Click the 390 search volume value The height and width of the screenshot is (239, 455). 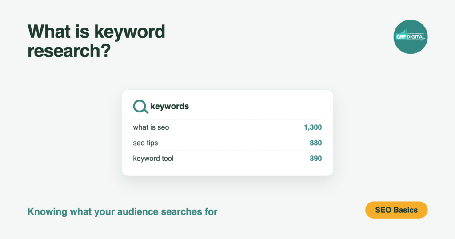point(316,159)
